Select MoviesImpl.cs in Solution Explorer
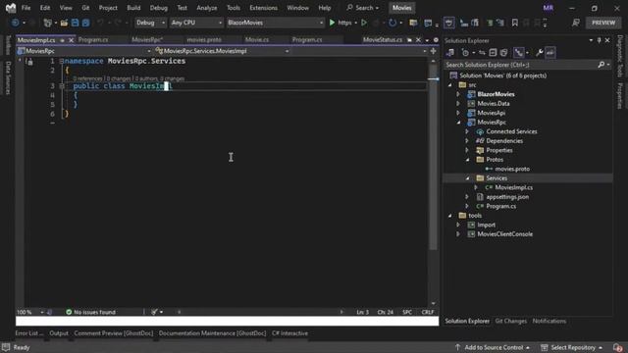The width and height of the screenshot is (628, 353). 513,187
